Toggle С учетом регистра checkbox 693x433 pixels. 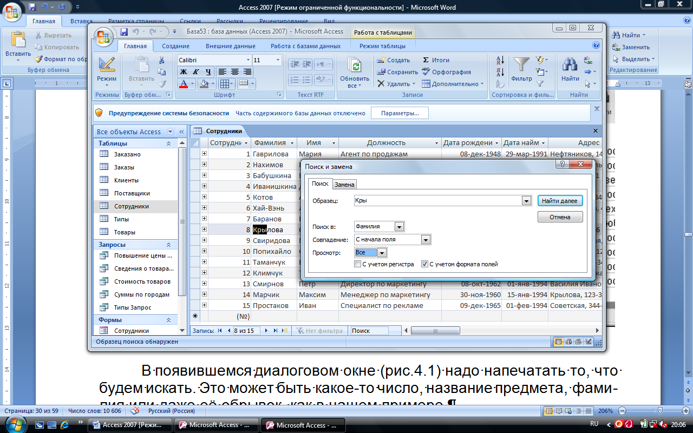click(357, 264)
